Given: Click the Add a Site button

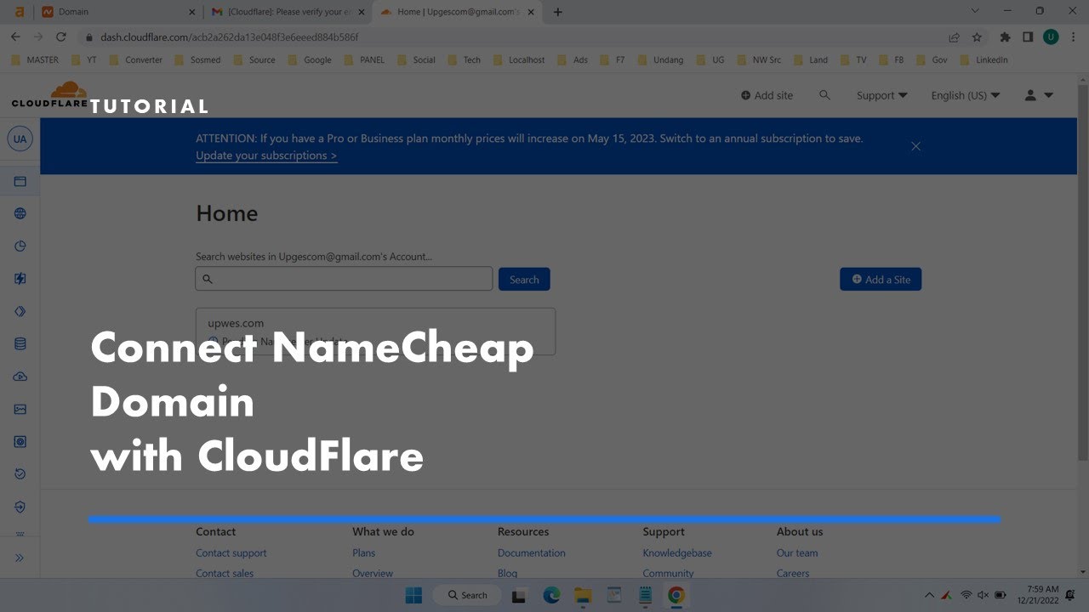Looking at the screenshot, I should 881,280.
